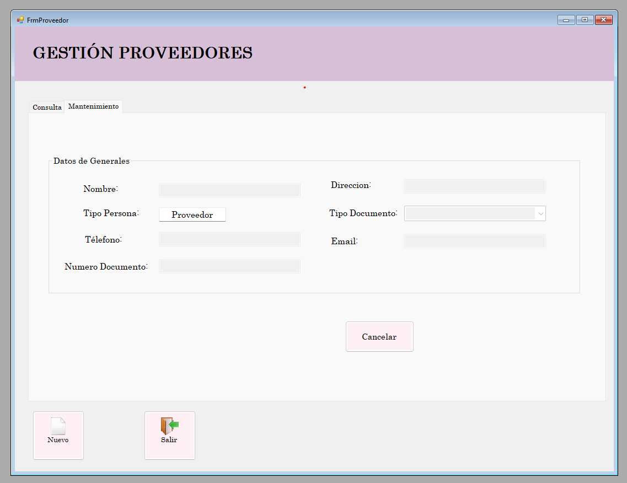Select the Numero Documento text field
Viewport: 627px width, 483px height.
click(x=229, y=266)
